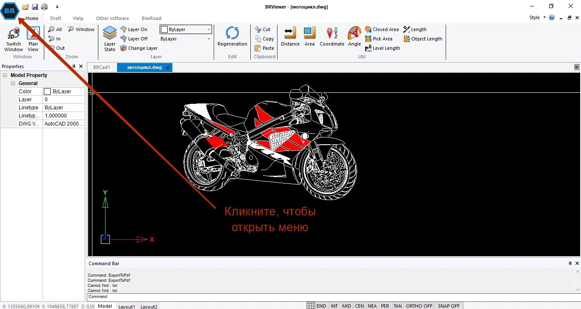Screen dimensions: 581x309
Task: Open the ByLayer color combo box
Action: click(186, 29)
